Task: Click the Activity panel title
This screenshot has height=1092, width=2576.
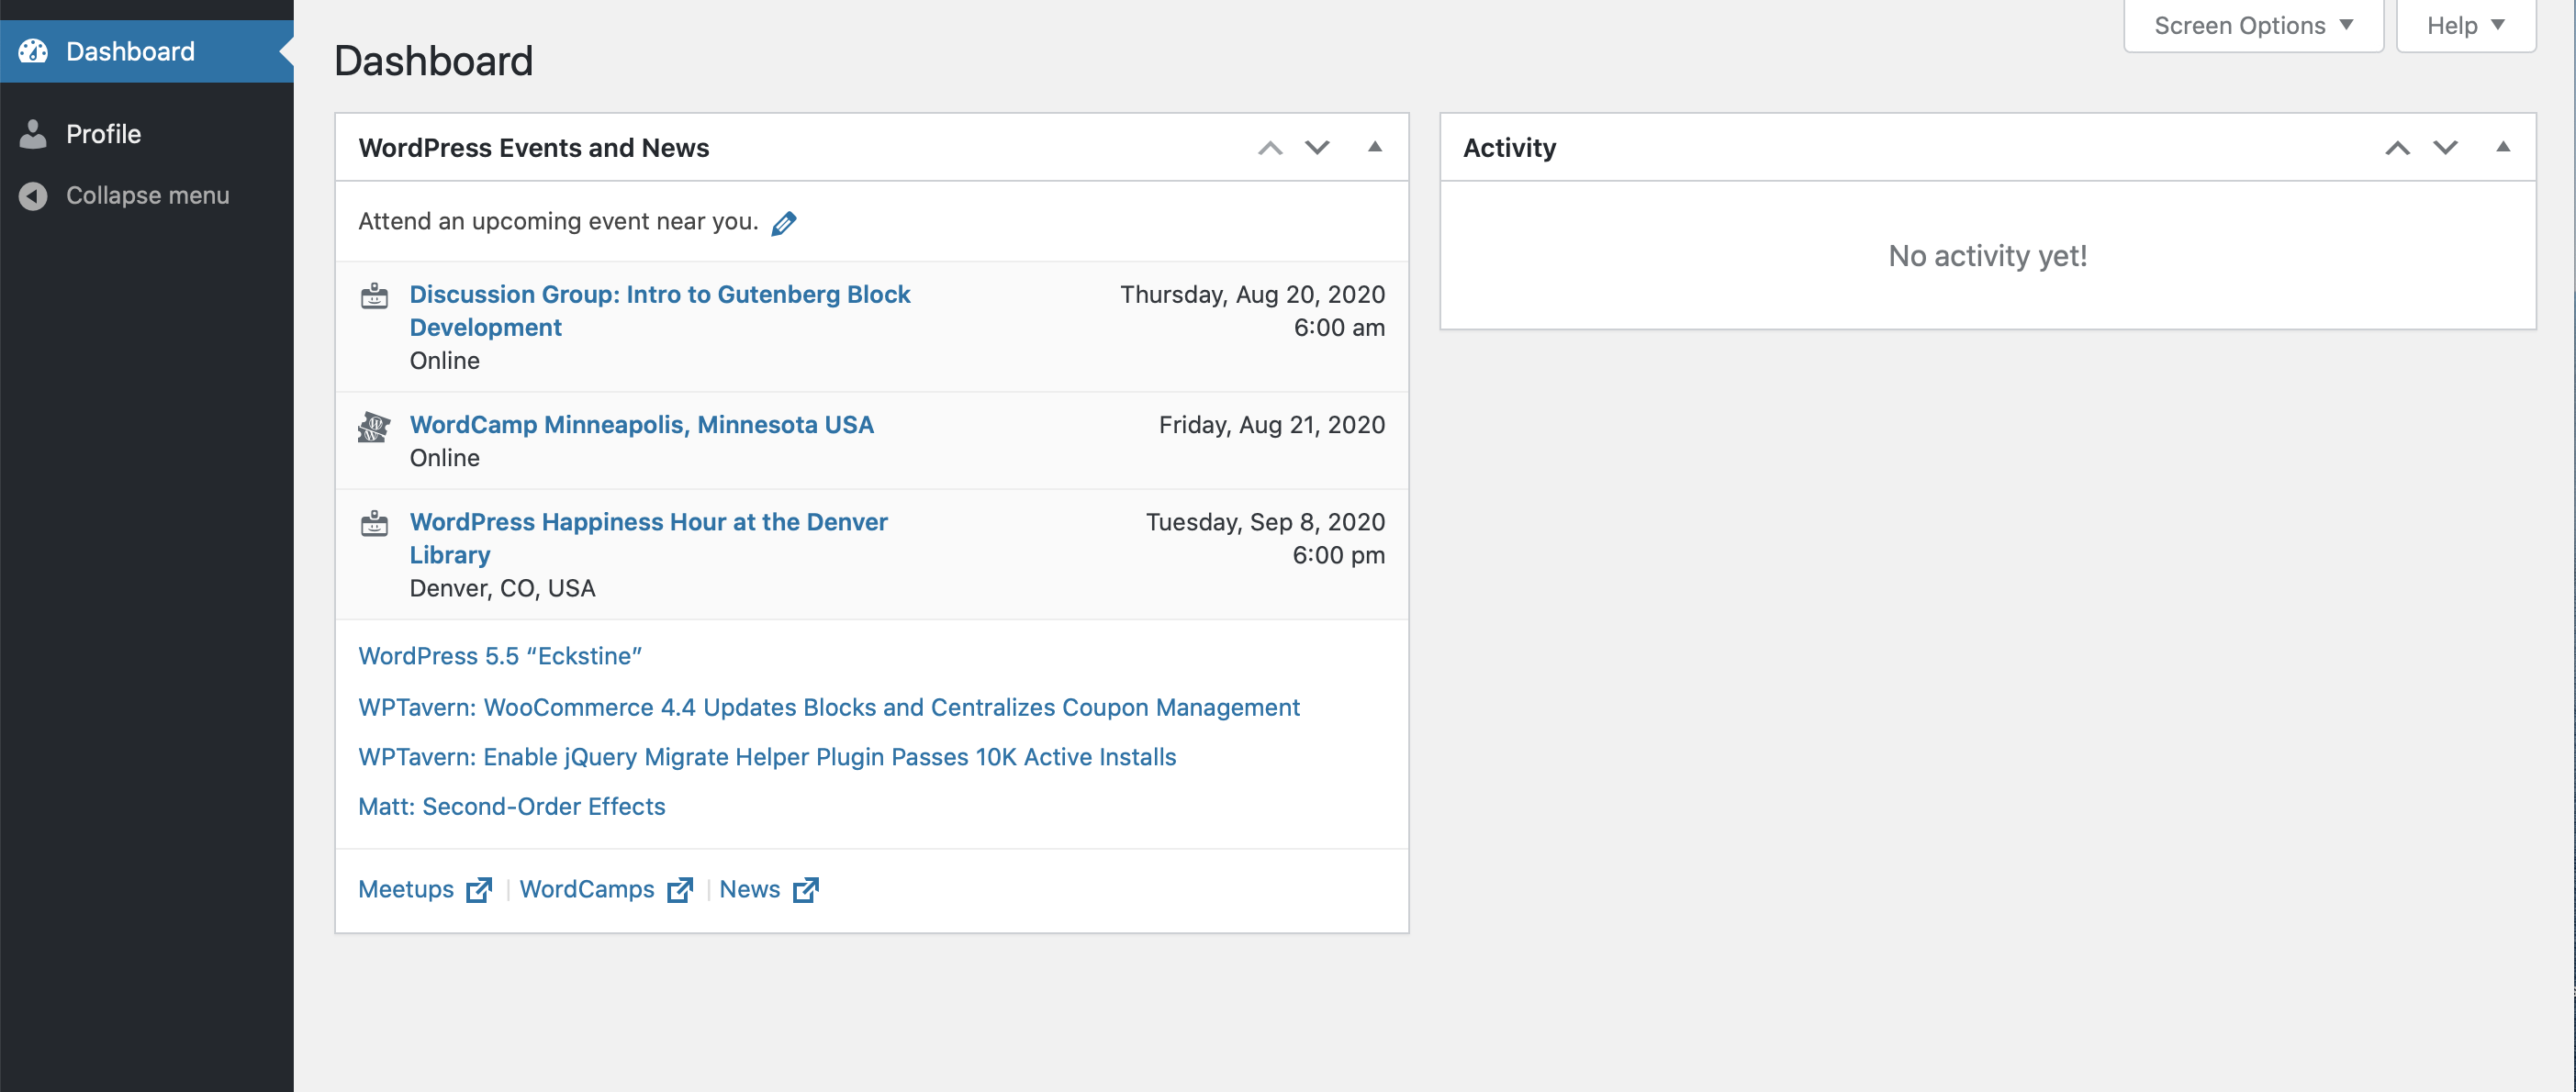Action: coord(1509,148)
